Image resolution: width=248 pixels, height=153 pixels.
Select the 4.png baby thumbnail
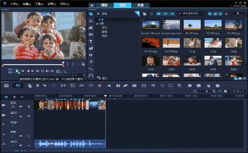pyautogui.click(x=150, y=61)
